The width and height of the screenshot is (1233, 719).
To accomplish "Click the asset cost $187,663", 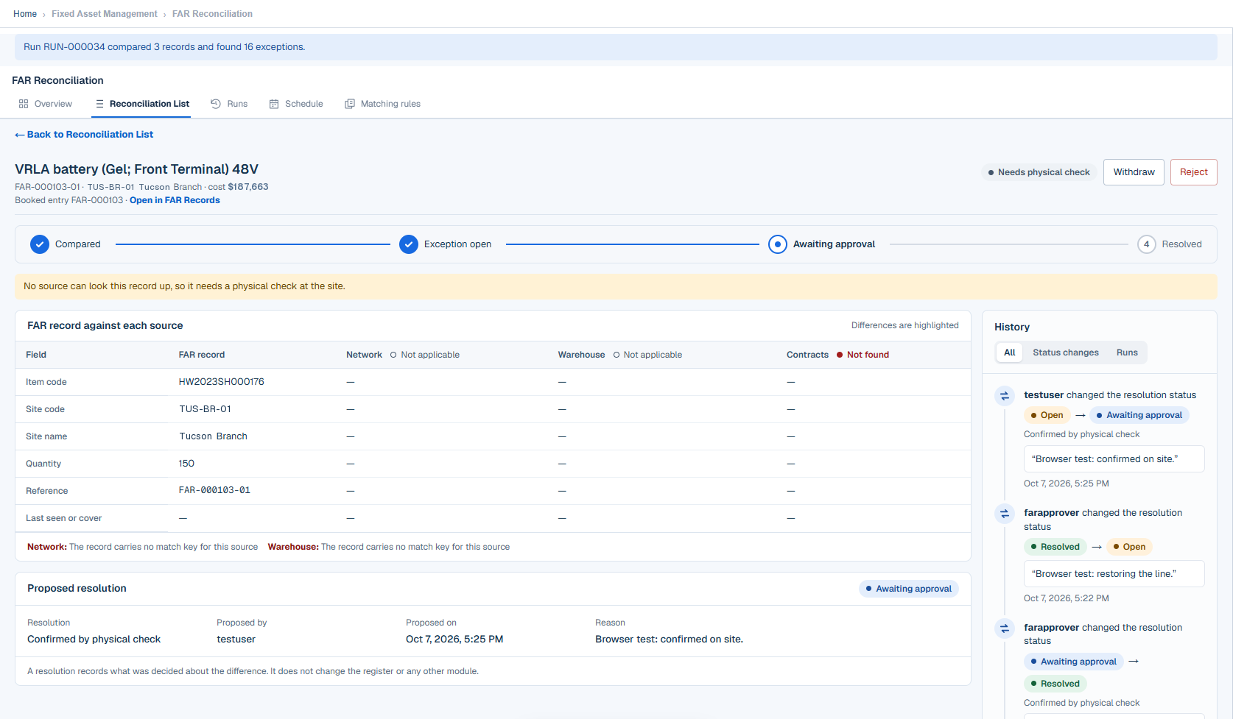I will coord(248,187).
